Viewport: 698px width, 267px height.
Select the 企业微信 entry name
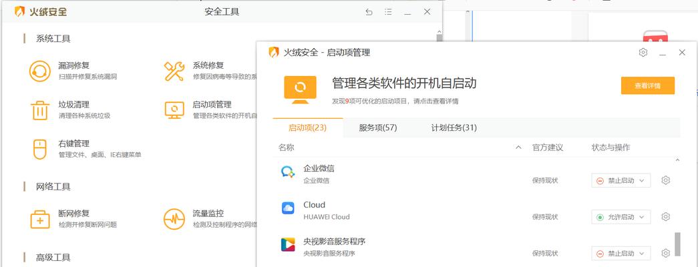[319, 169]
